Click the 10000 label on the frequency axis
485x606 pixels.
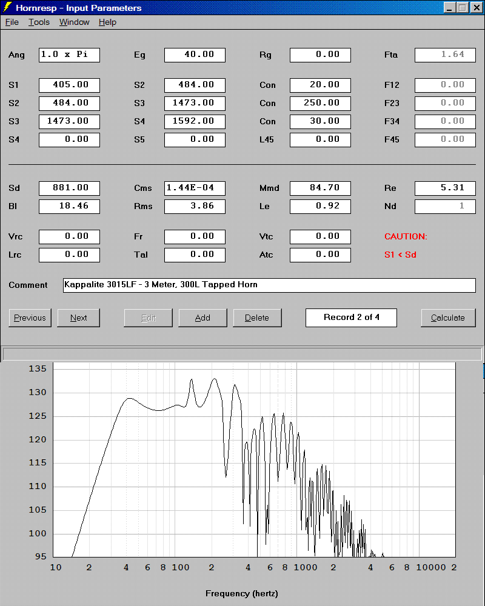coord(431,567)
